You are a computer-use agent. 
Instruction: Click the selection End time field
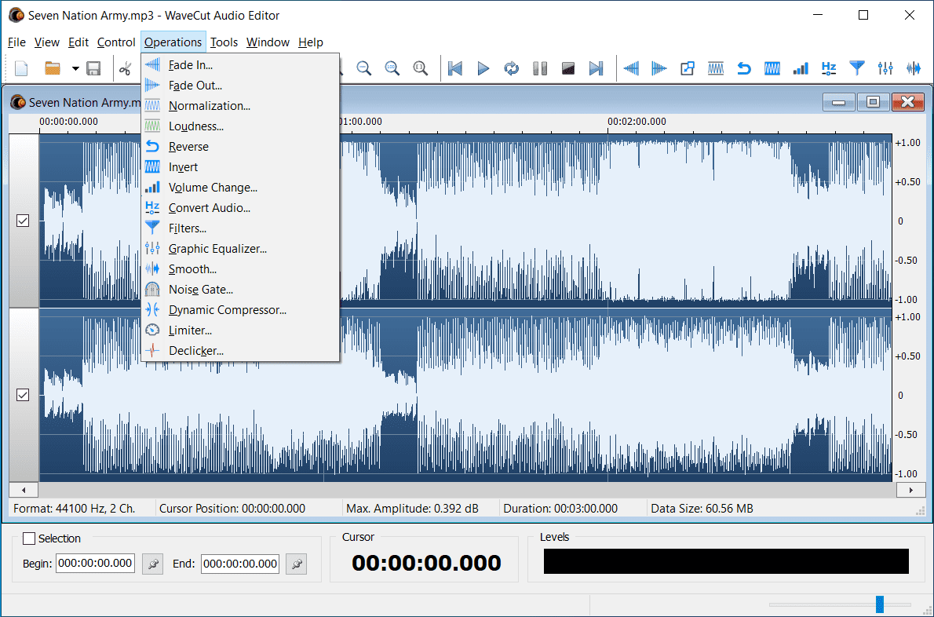(239, 564)
